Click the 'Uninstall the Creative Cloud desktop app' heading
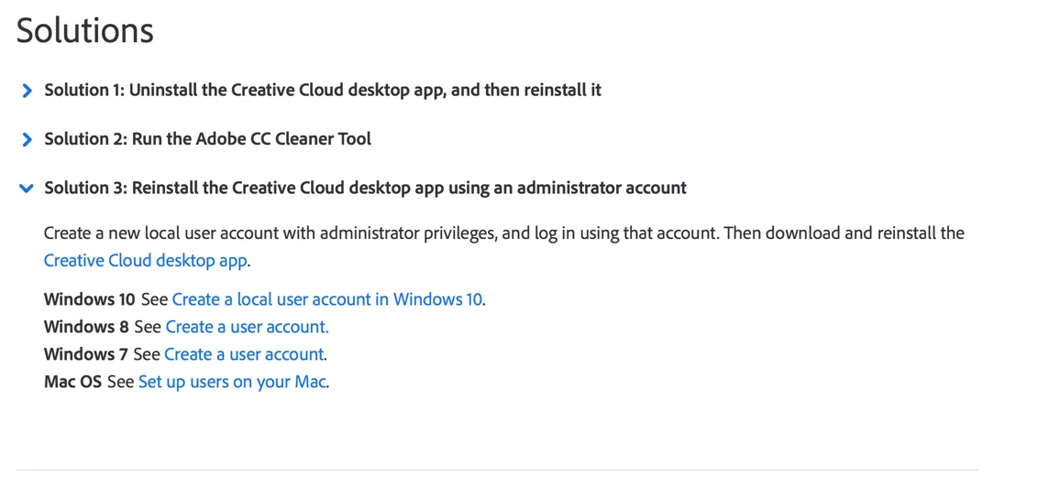This screenshot has height=498, width=1060. point(323,90)
